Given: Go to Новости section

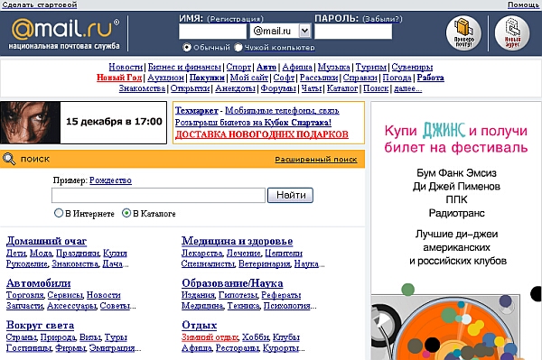Looking at the screenshot, I should [x=126, y=67].
